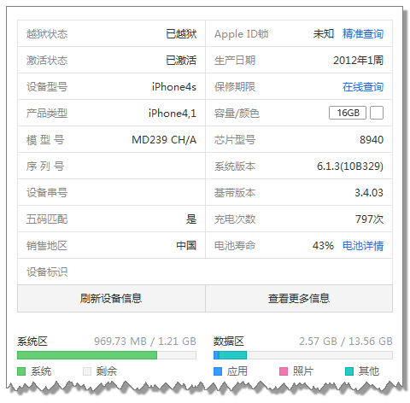Image resolution: width=410 pixels, height=403 pixels.
Task: Open the 在线查询 warranty link
Action: coord(363,87)
